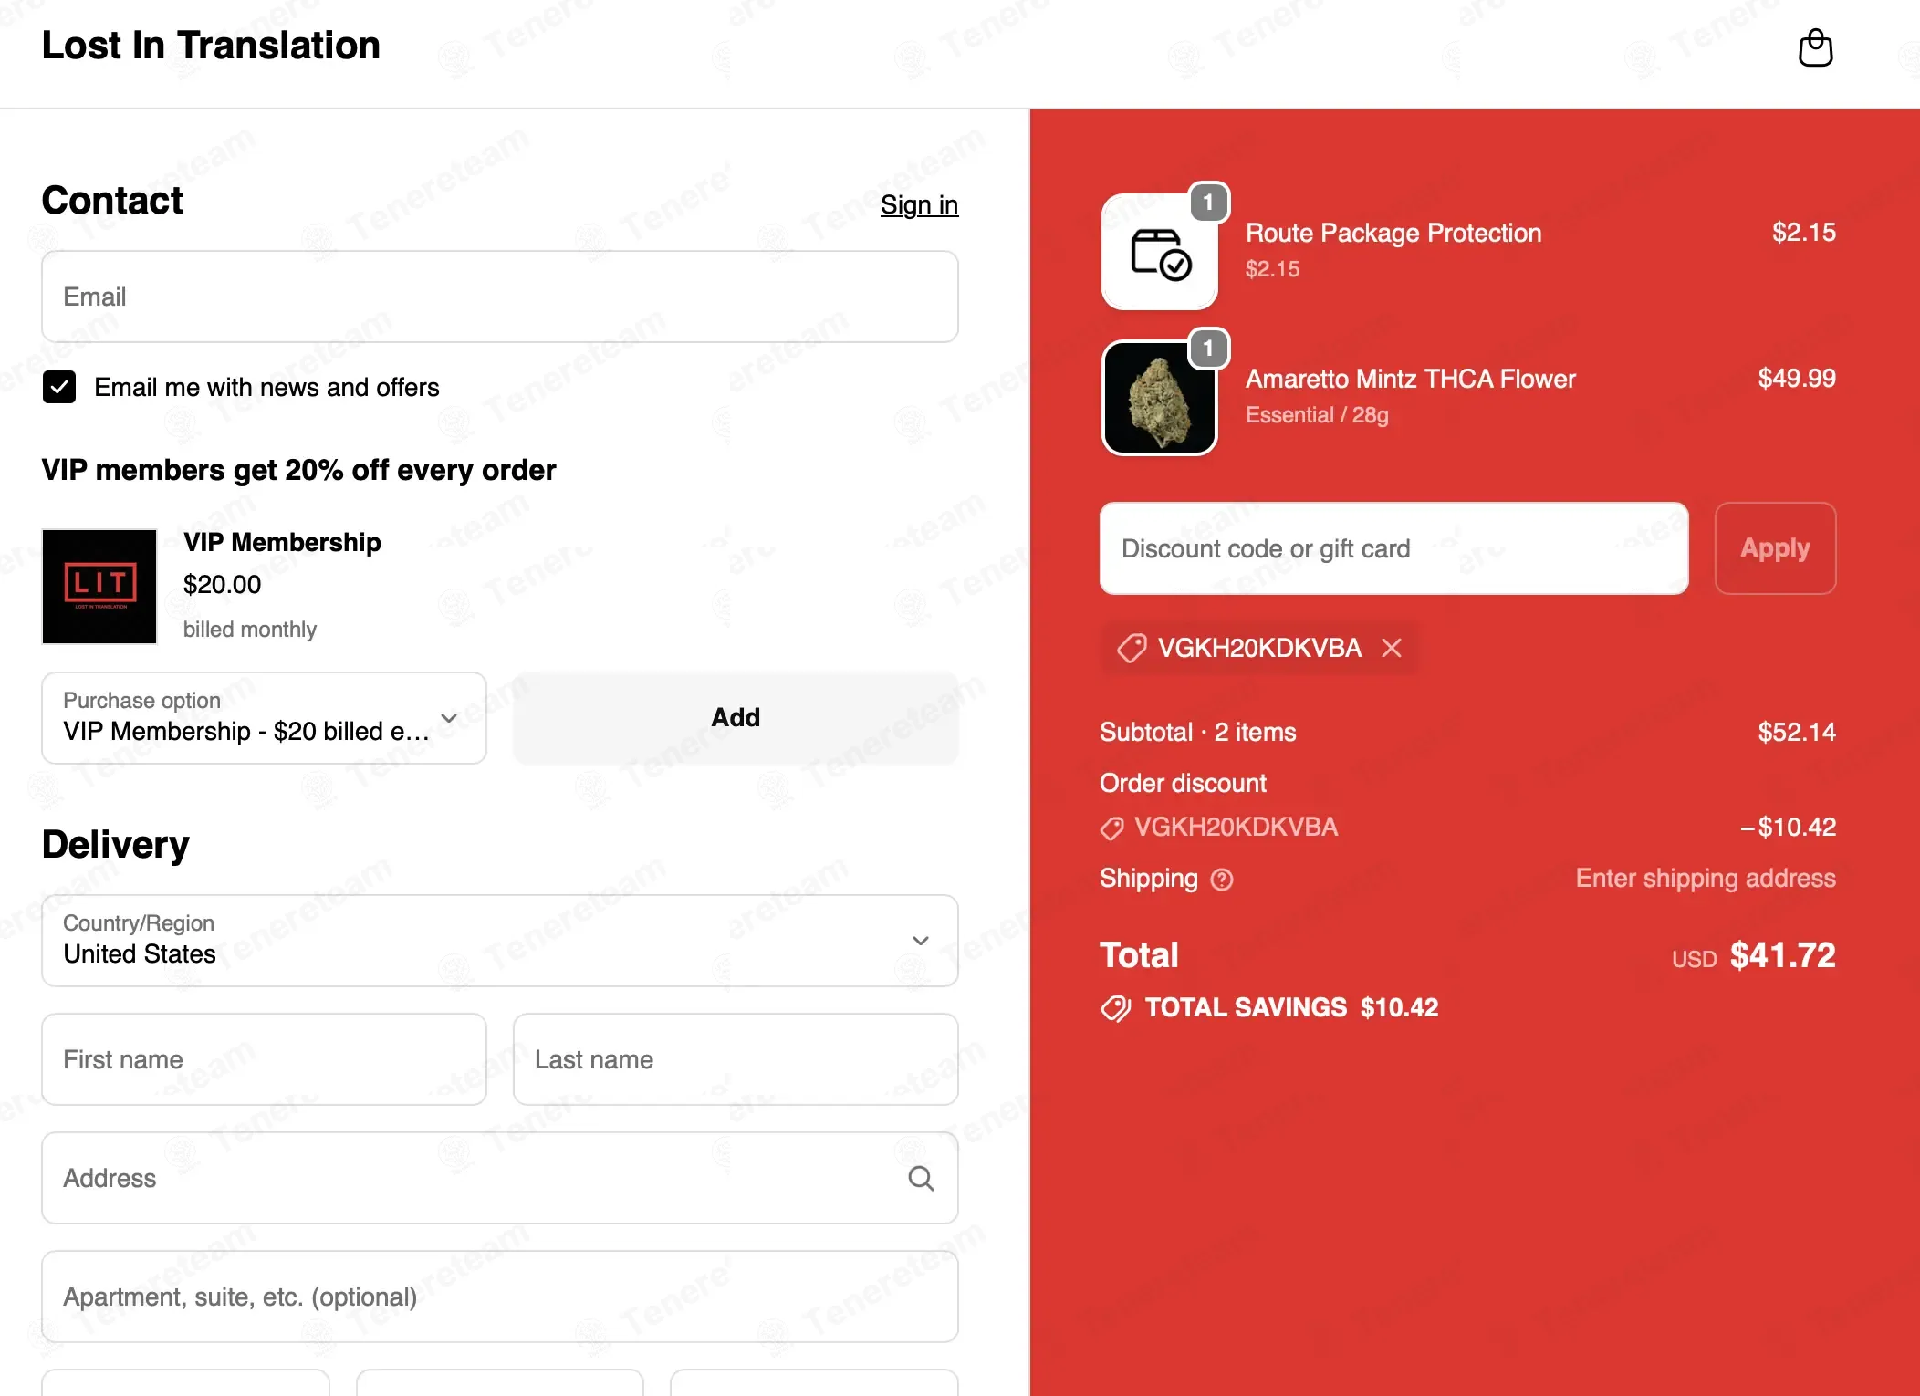Click the Lost In Translation store title
The height and width of the screenshot is (1396, 1920).
211,46
